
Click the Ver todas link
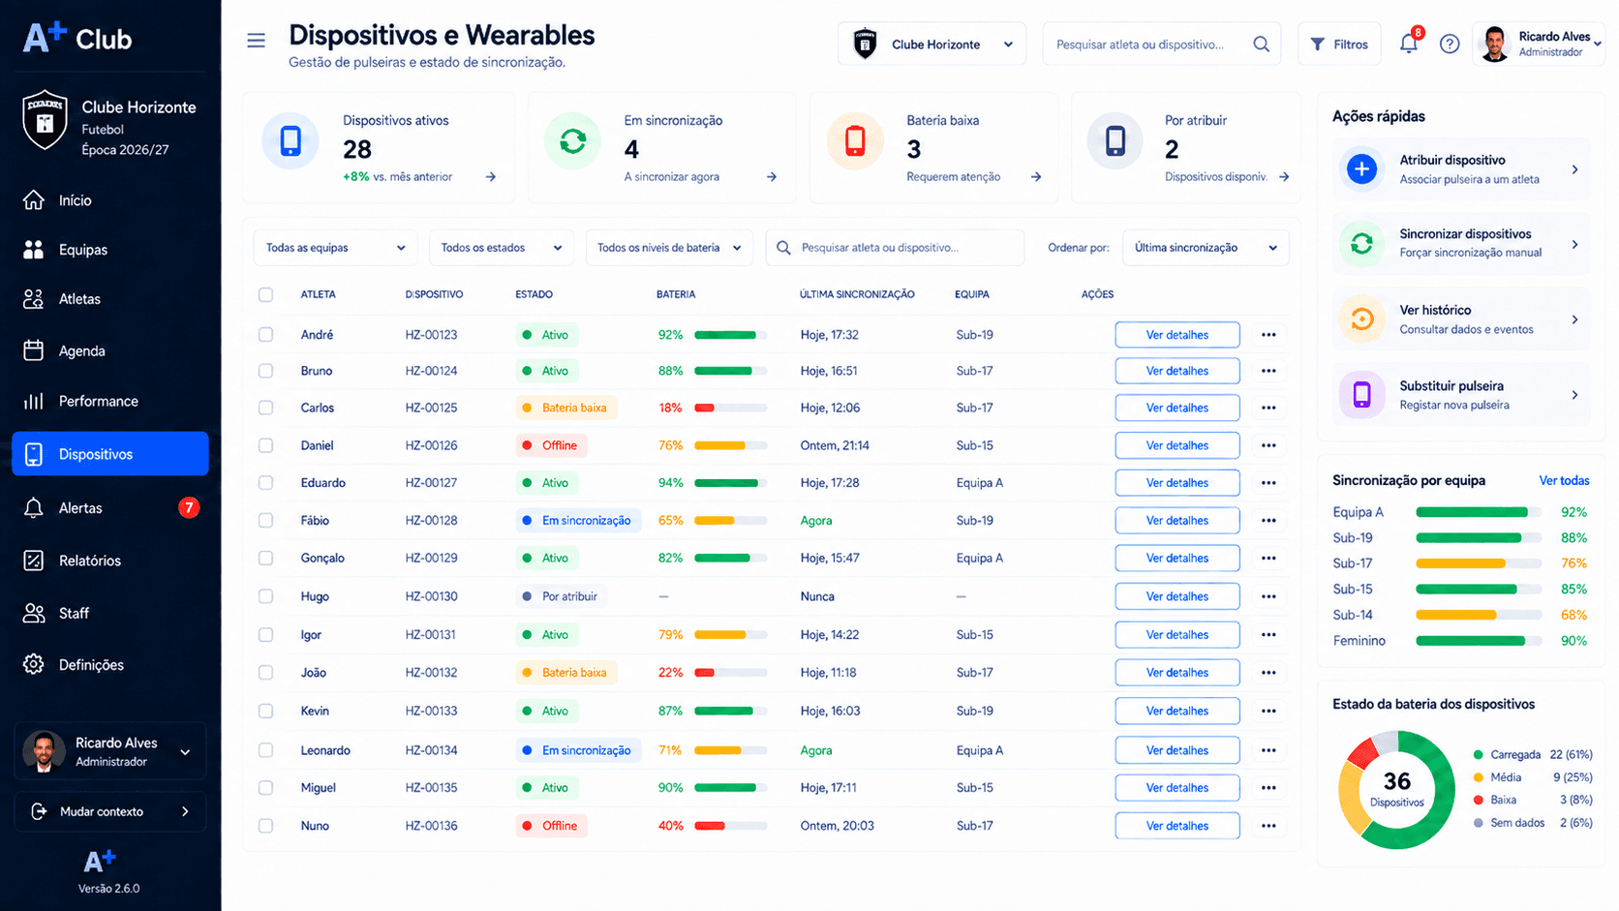pos(1564,480)
